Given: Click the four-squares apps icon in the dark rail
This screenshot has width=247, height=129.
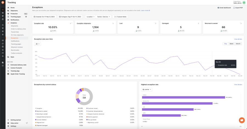Looking at the screenshot, I should (3, 63).
